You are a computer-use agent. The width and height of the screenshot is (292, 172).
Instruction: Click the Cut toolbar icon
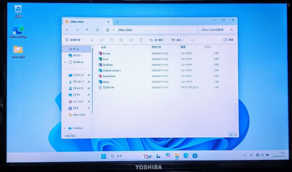[x=92, y=40]
